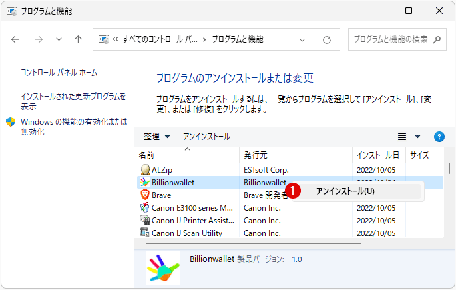Change the view layout icon
The image size is (456, 290).
[x=402, y=137]
